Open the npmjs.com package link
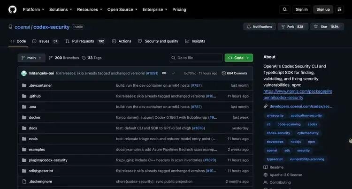352x189 pixels. click(298, 94)
